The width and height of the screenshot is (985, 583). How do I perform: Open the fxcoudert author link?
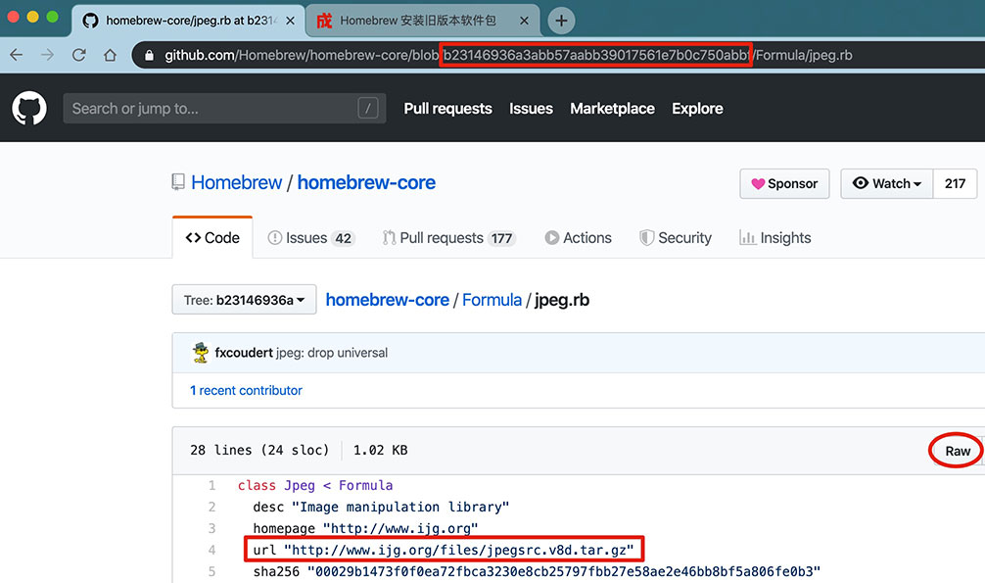click(244, 353)
